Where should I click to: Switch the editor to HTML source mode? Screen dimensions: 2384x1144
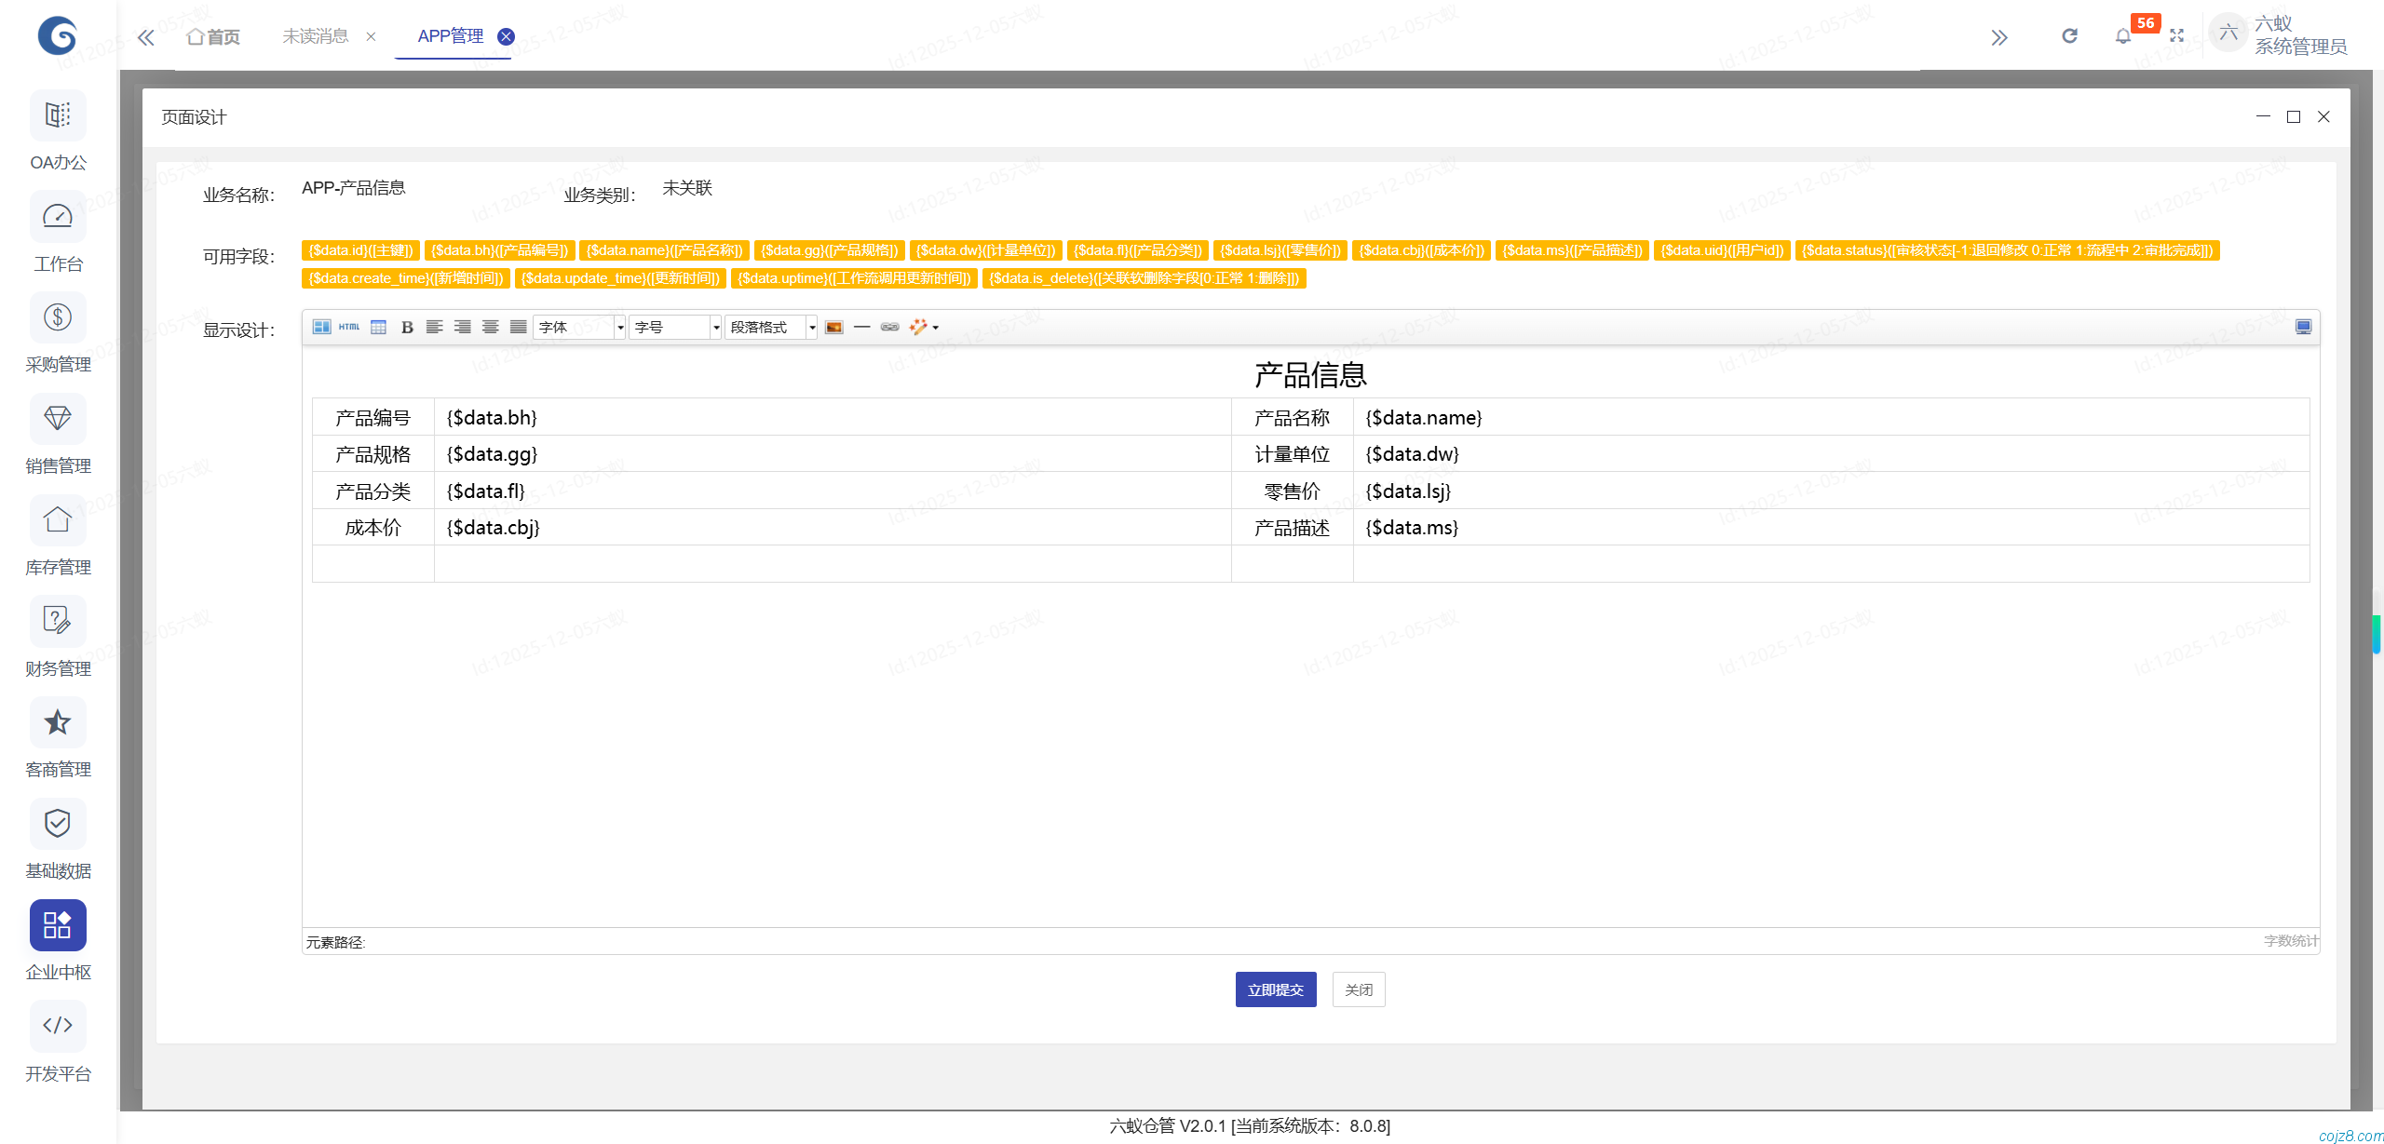click(349, 327)
